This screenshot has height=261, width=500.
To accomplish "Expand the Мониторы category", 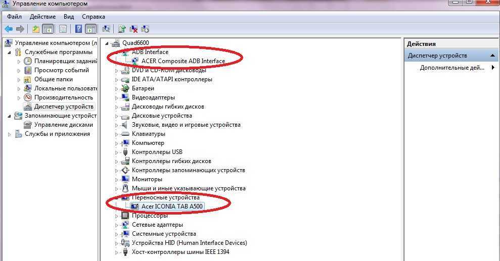I will pos(117,180).
